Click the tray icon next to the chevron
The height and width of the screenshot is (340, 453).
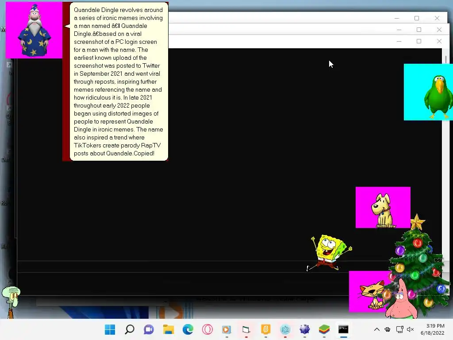(x=388, y=329)
